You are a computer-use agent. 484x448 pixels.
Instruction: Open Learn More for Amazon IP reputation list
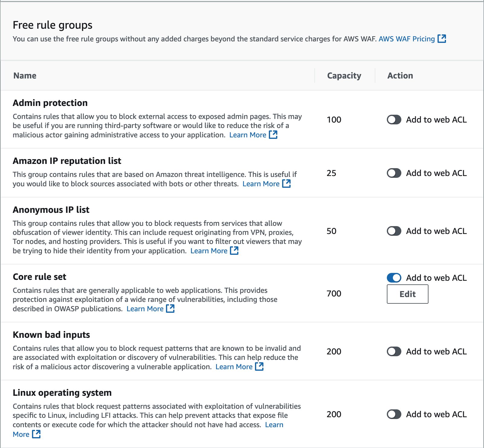261,184
